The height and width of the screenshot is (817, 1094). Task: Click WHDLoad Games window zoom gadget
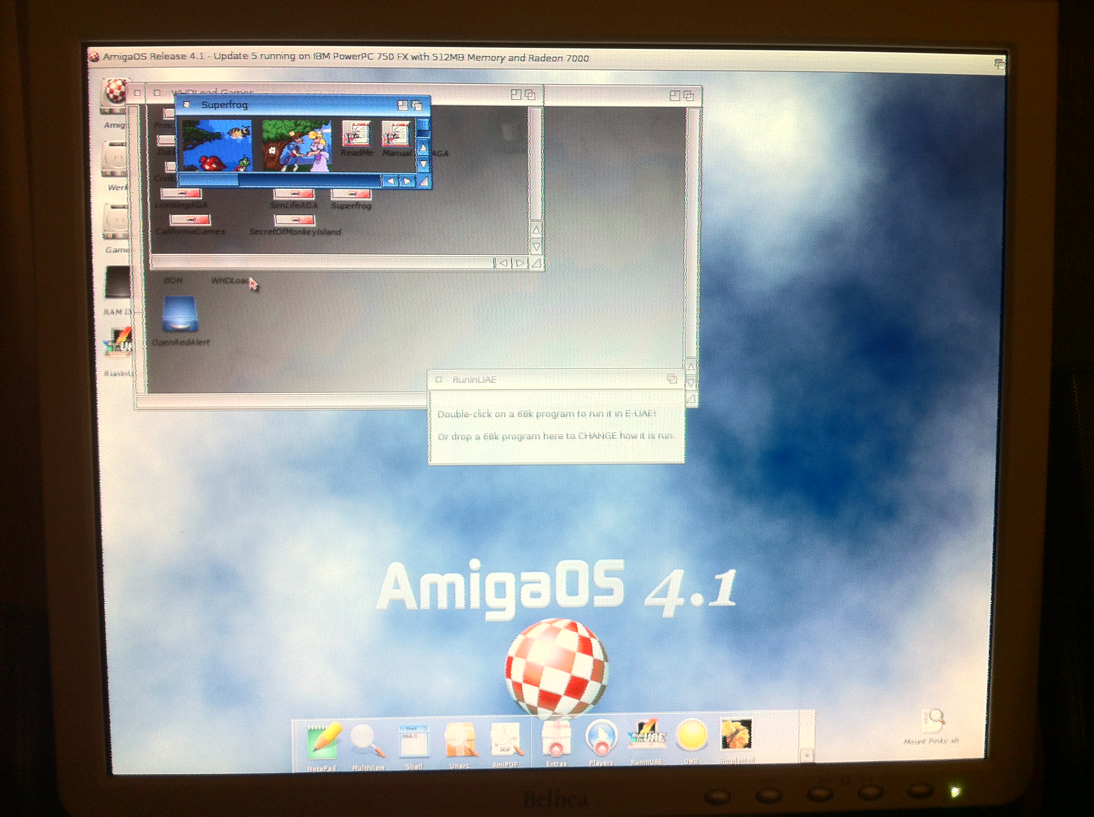click(516, 94)
